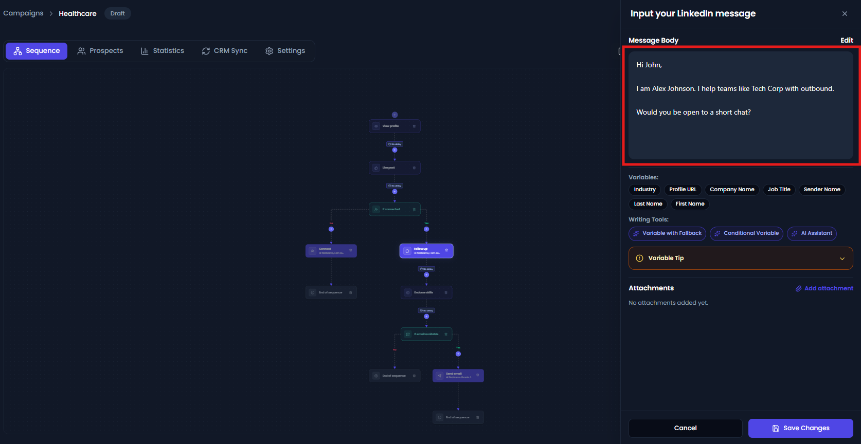Open the CRM Sync tab
Image resolution: width=861 pixels, height=444 pixels.
click(225, 51)
